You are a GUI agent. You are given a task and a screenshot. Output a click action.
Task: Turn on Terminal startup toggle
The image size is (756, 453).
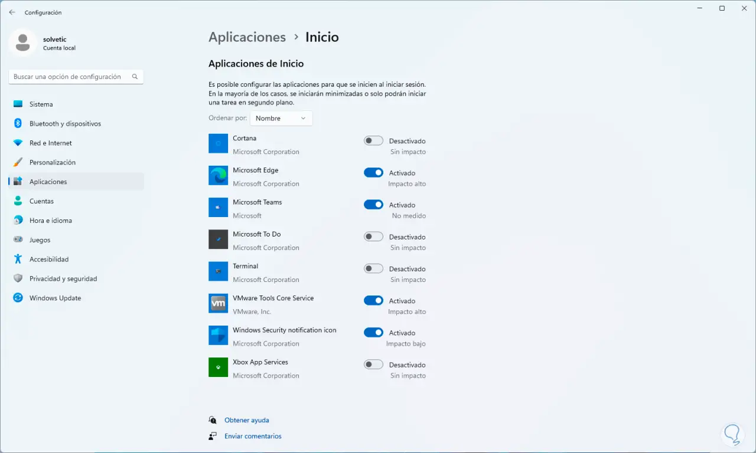click(x=373, y=268)
